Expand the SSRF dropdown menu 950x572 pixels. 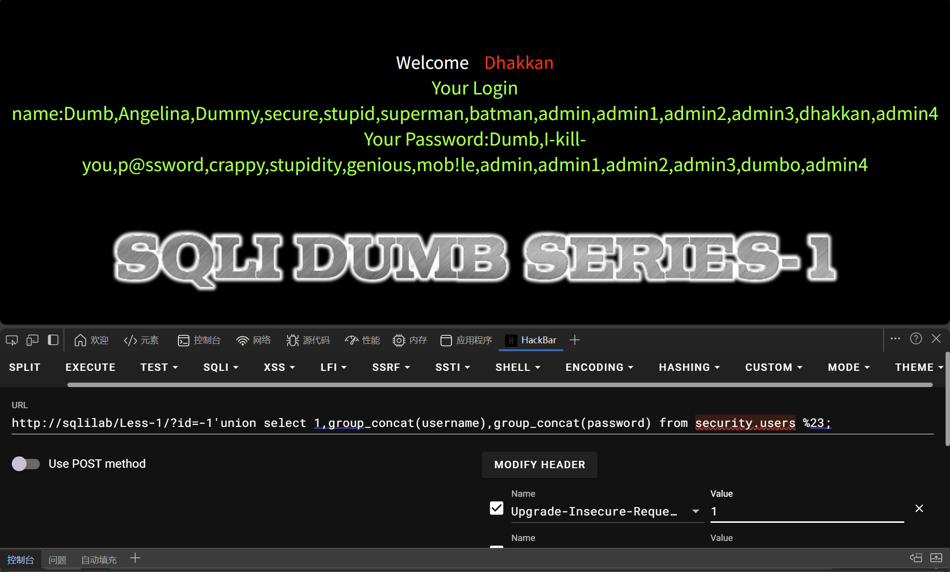[391, 367]
